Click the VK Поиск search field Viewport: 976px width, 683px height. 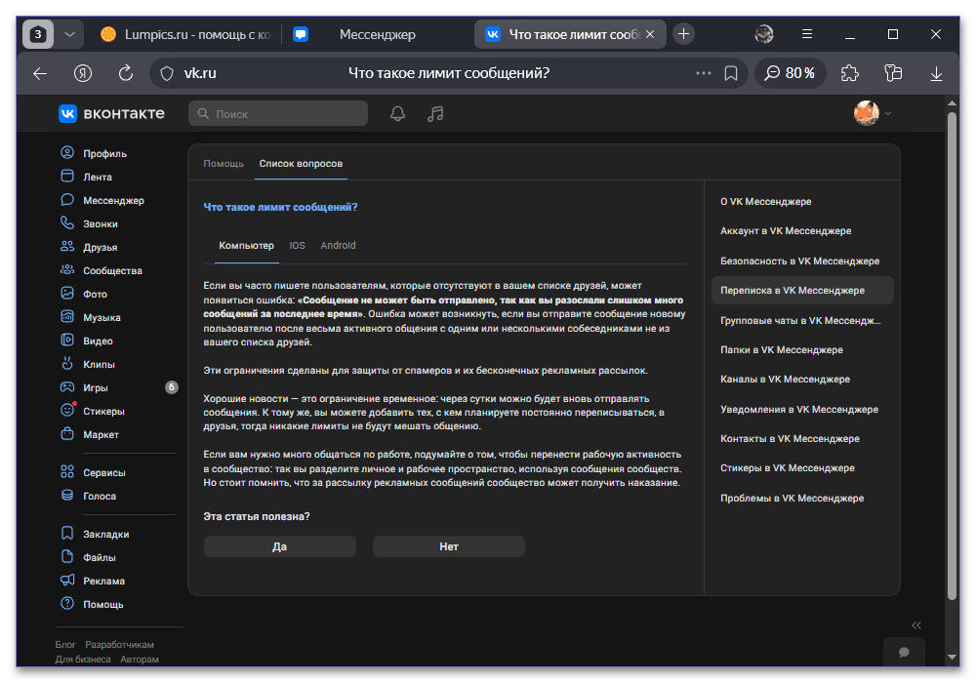tap(278, 114)
